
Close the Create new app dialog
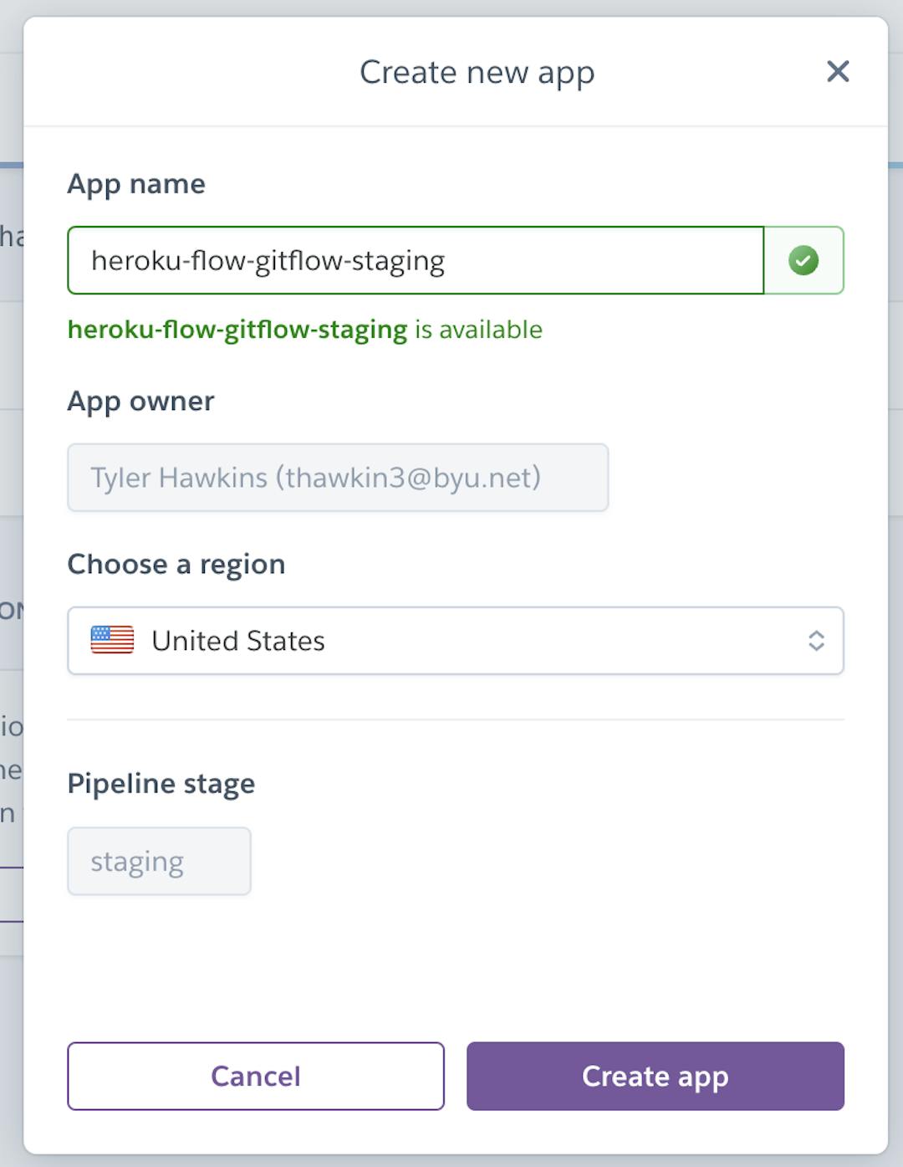click(x=837, y=72)
